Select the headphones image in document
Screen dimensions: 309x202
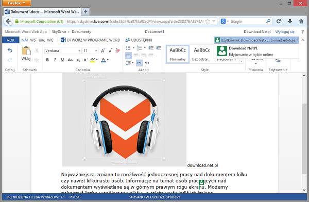124,120
